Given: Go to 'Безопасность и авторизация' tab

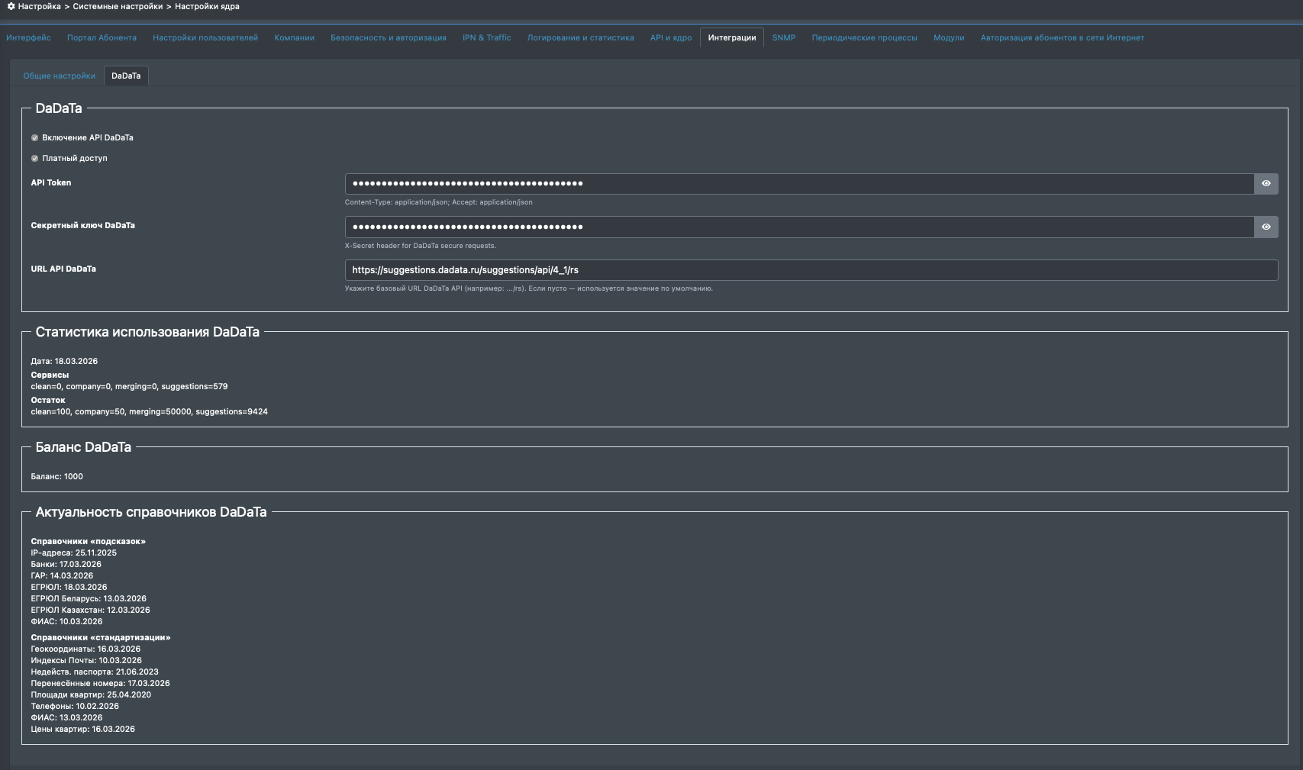Looking at the screenshot, I should (388, 37).
